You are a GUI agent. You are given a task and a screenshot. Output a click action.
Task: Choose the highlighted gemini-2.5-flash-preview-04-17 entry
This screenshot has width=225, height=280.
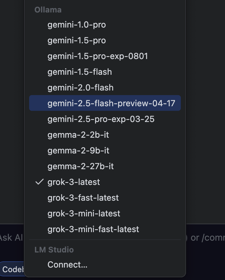111,103
